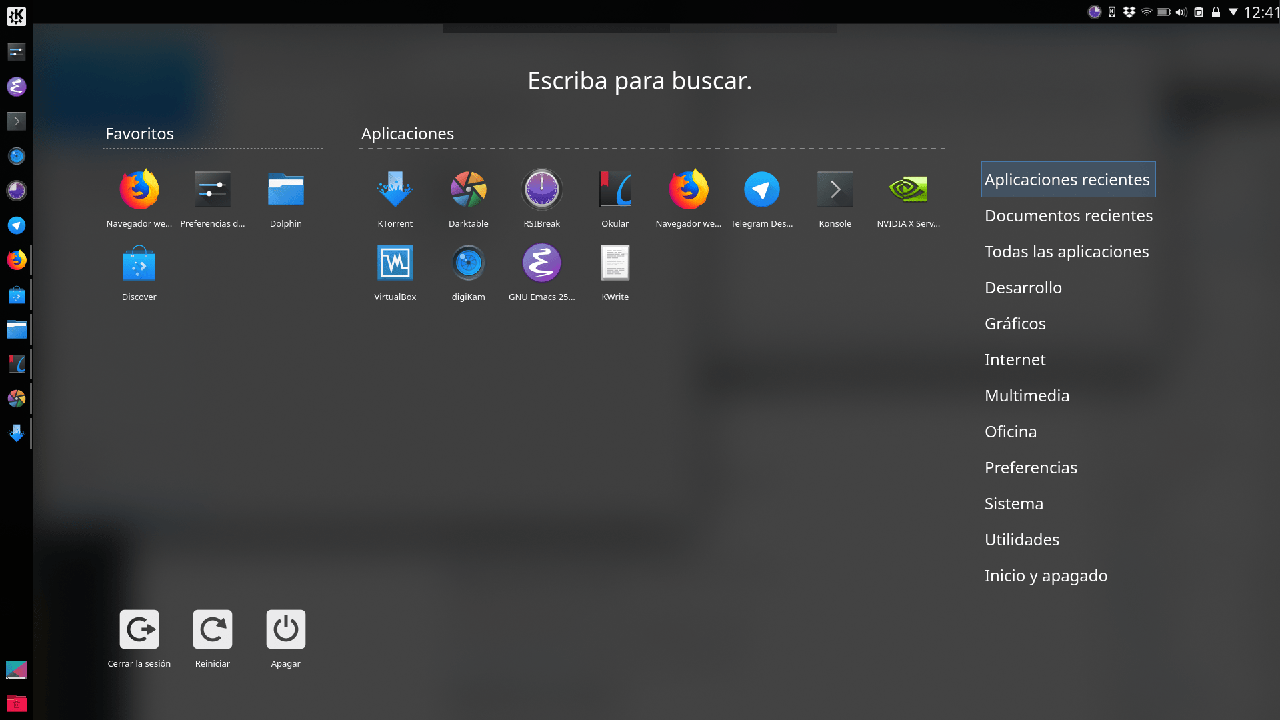The width and height of the screenshot is (1280, 720).
Task: Open the clipboard tray icon
Action: coord(1199,12)
